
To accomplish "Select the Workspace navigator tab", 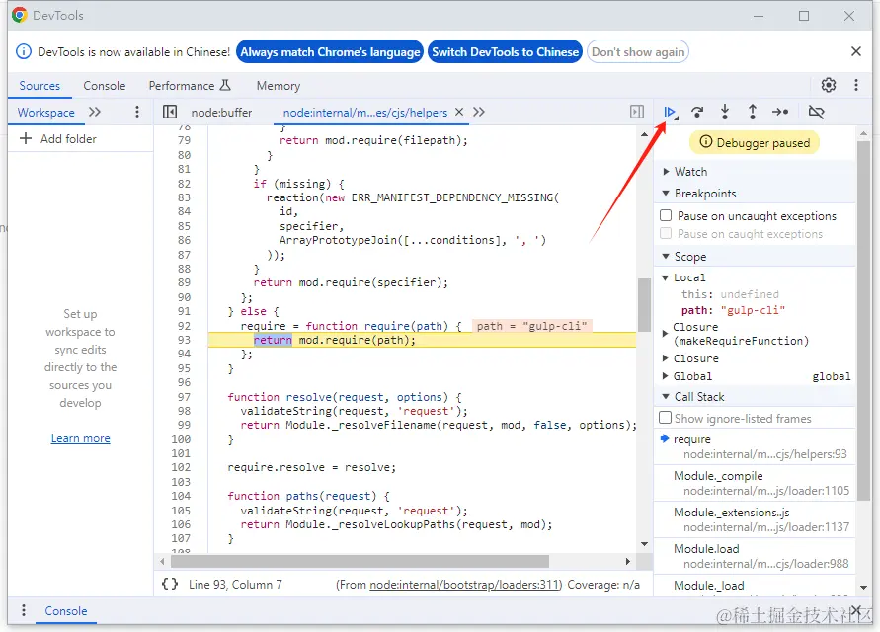I will point(46,113).
